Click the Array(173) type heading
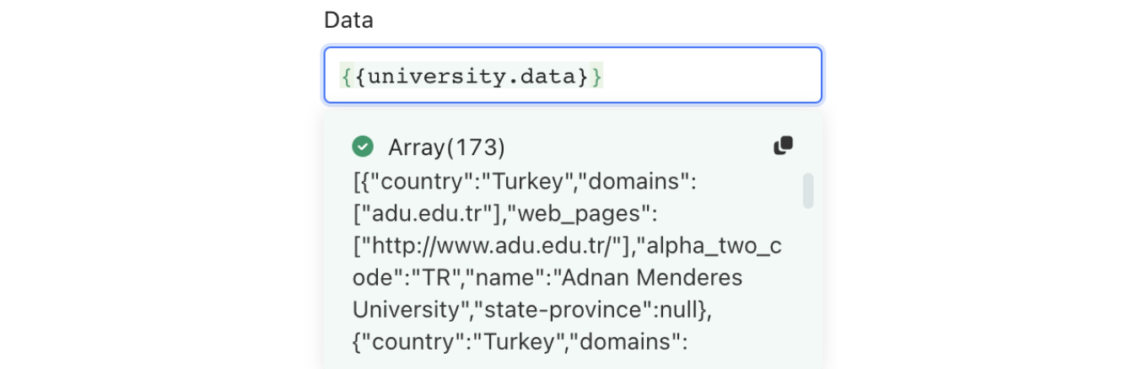The height and width of the screenshot is (369, 1127). 446,147
